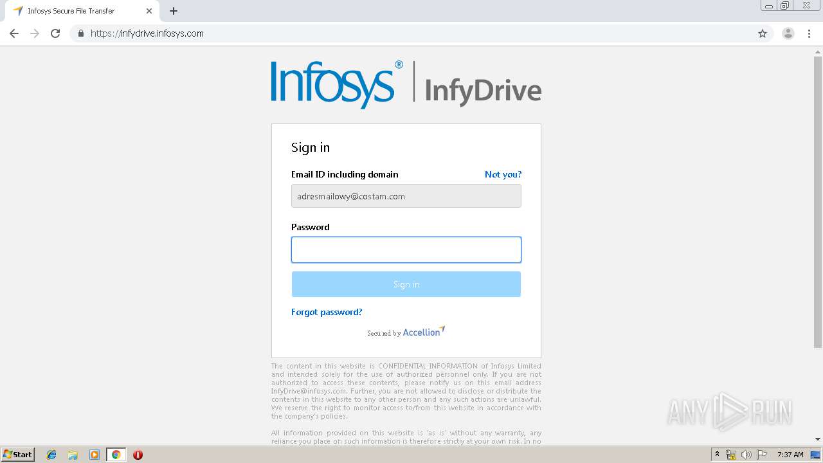Bookmark this page with the star icon
Viewport: 823px width, 463px height.
click(763, 33)
